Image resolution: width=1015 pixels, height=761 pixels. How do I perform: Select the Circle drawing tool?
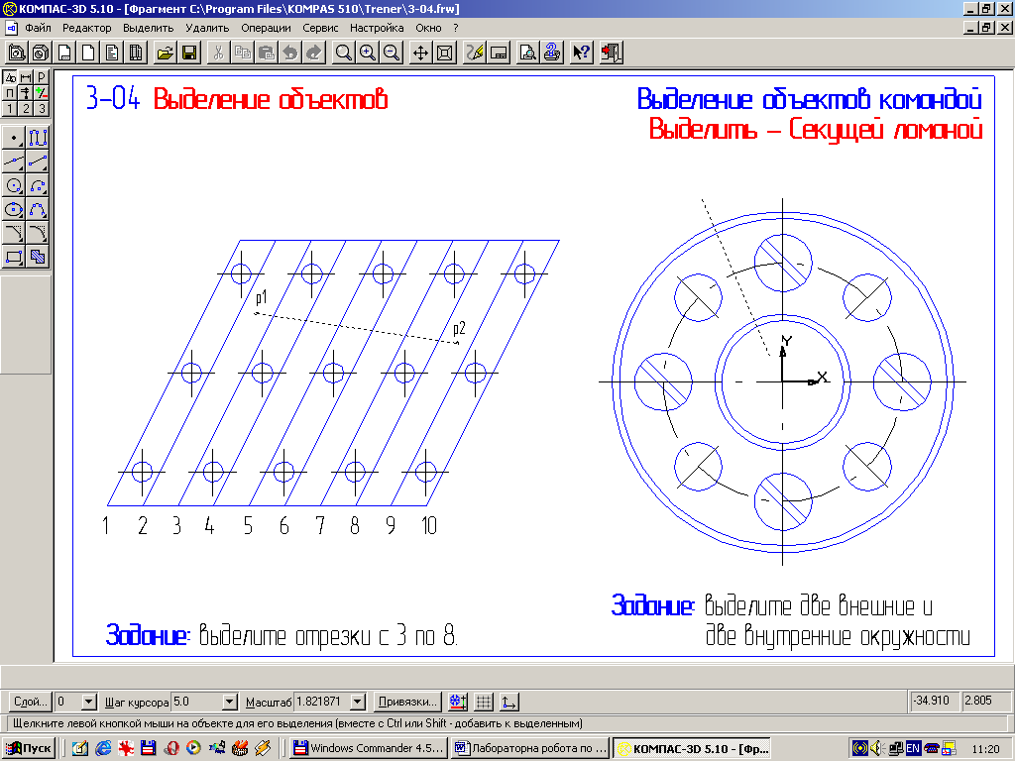14,185
